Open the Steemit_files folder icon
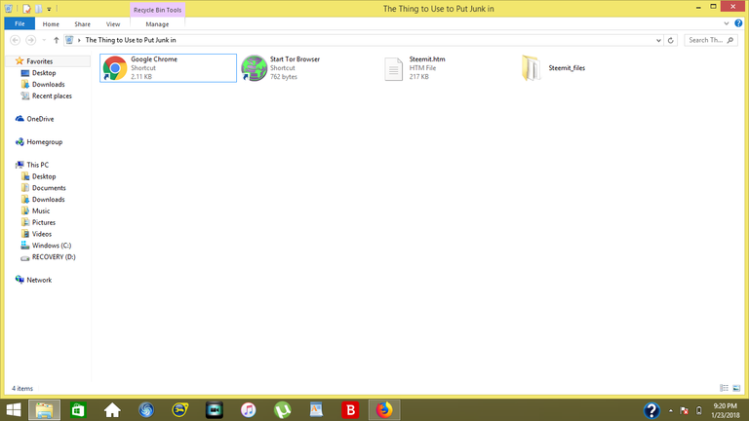The image size is (749, 421). 532,68
